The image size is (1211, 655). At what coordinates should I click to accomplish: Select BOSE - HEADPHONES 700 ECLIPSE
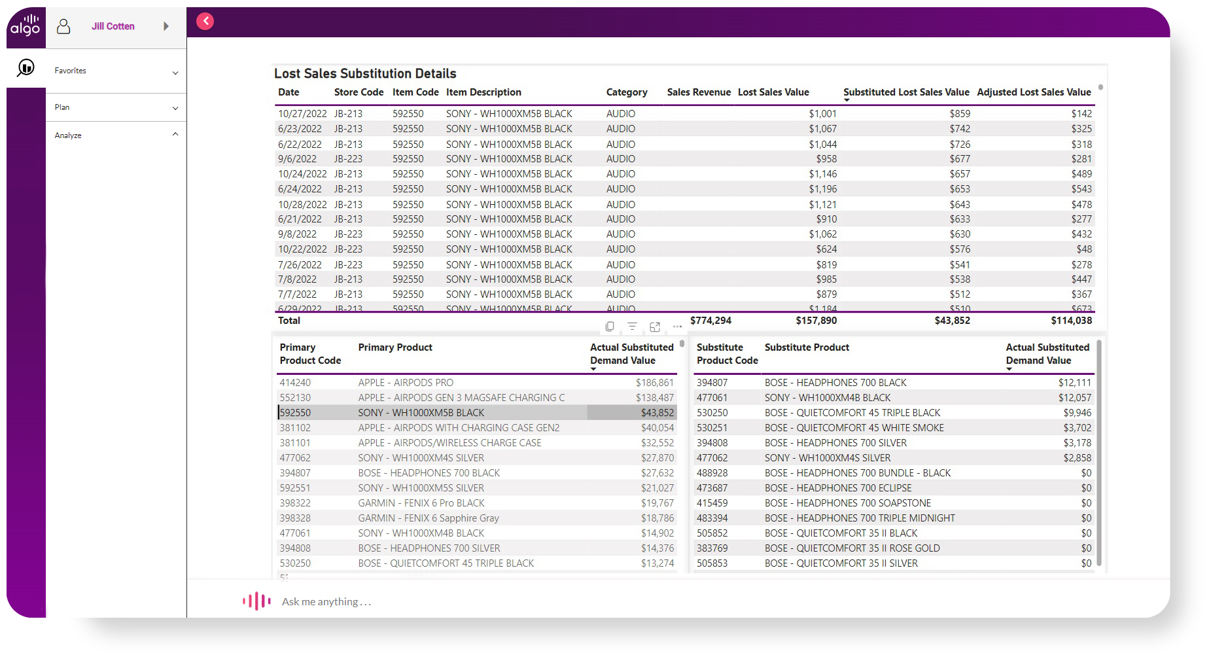tap(838, 488)
